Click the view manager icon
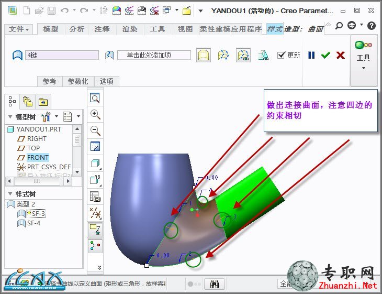 [95, 197]
